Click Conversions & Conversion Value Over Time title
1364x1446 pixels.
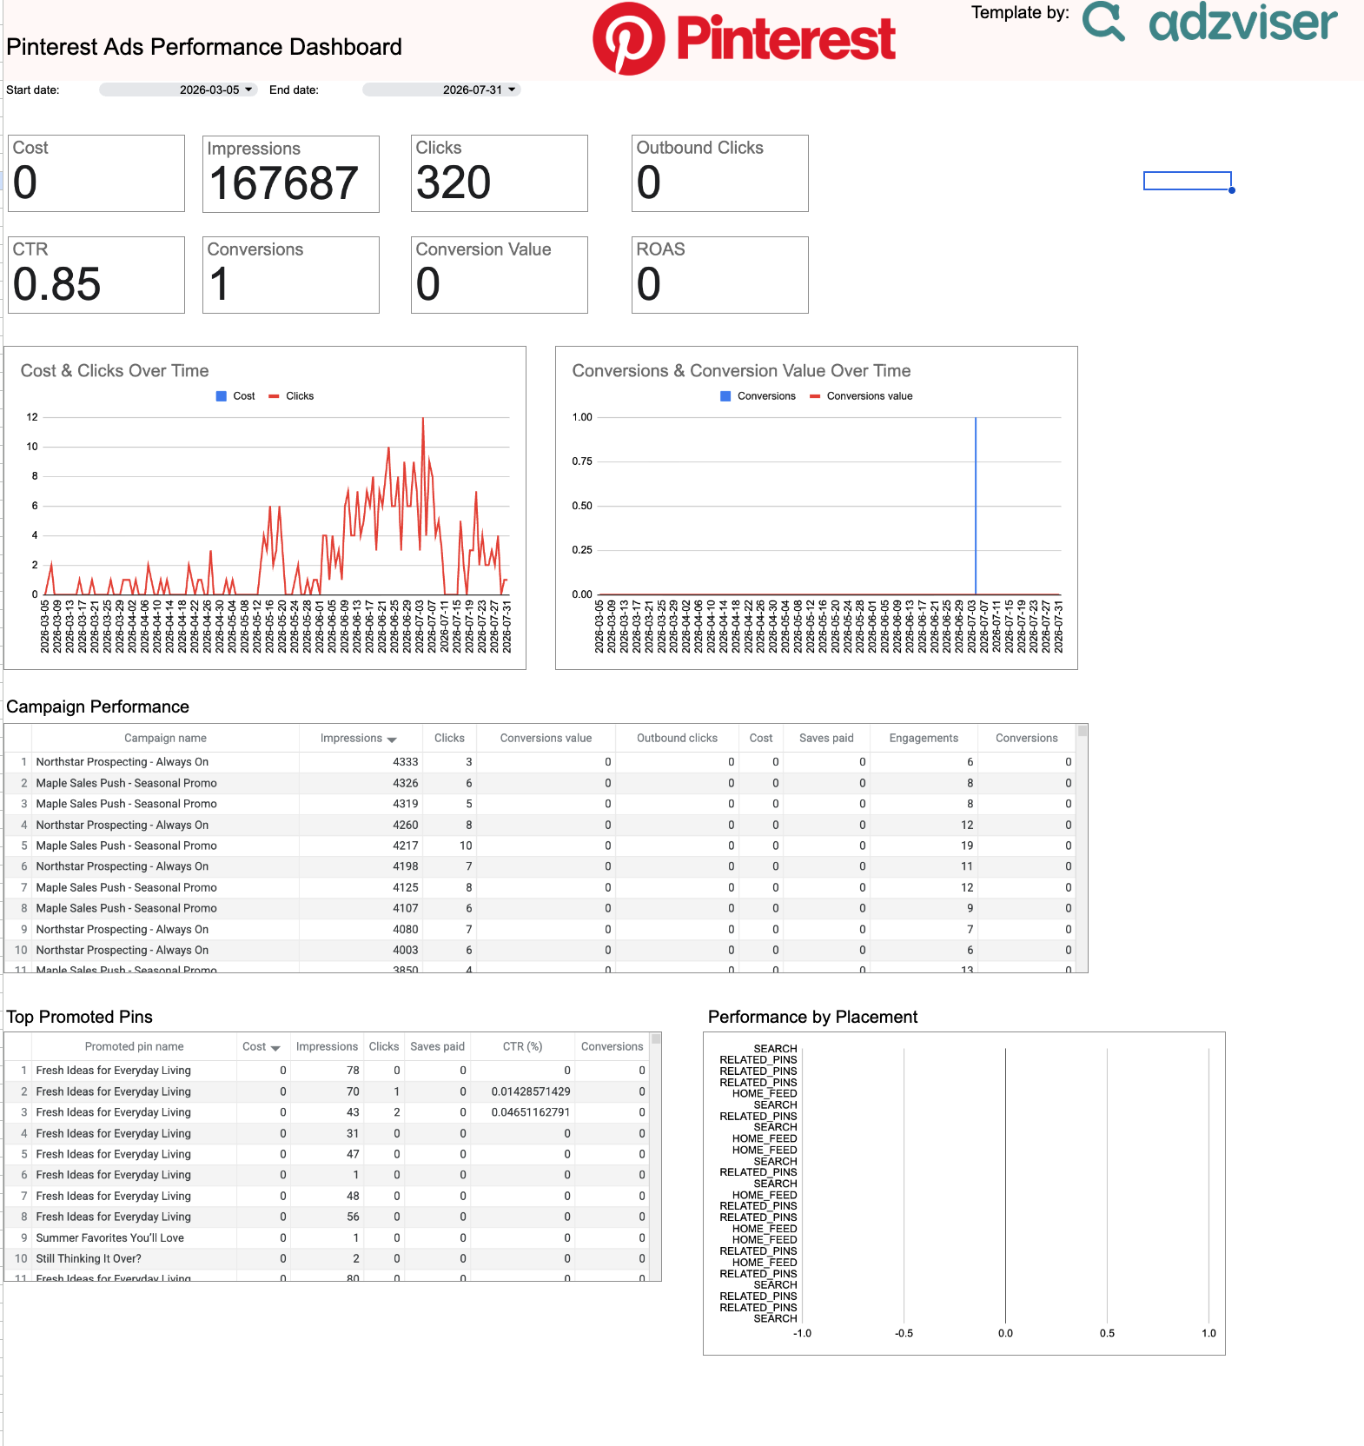(741, 371)
